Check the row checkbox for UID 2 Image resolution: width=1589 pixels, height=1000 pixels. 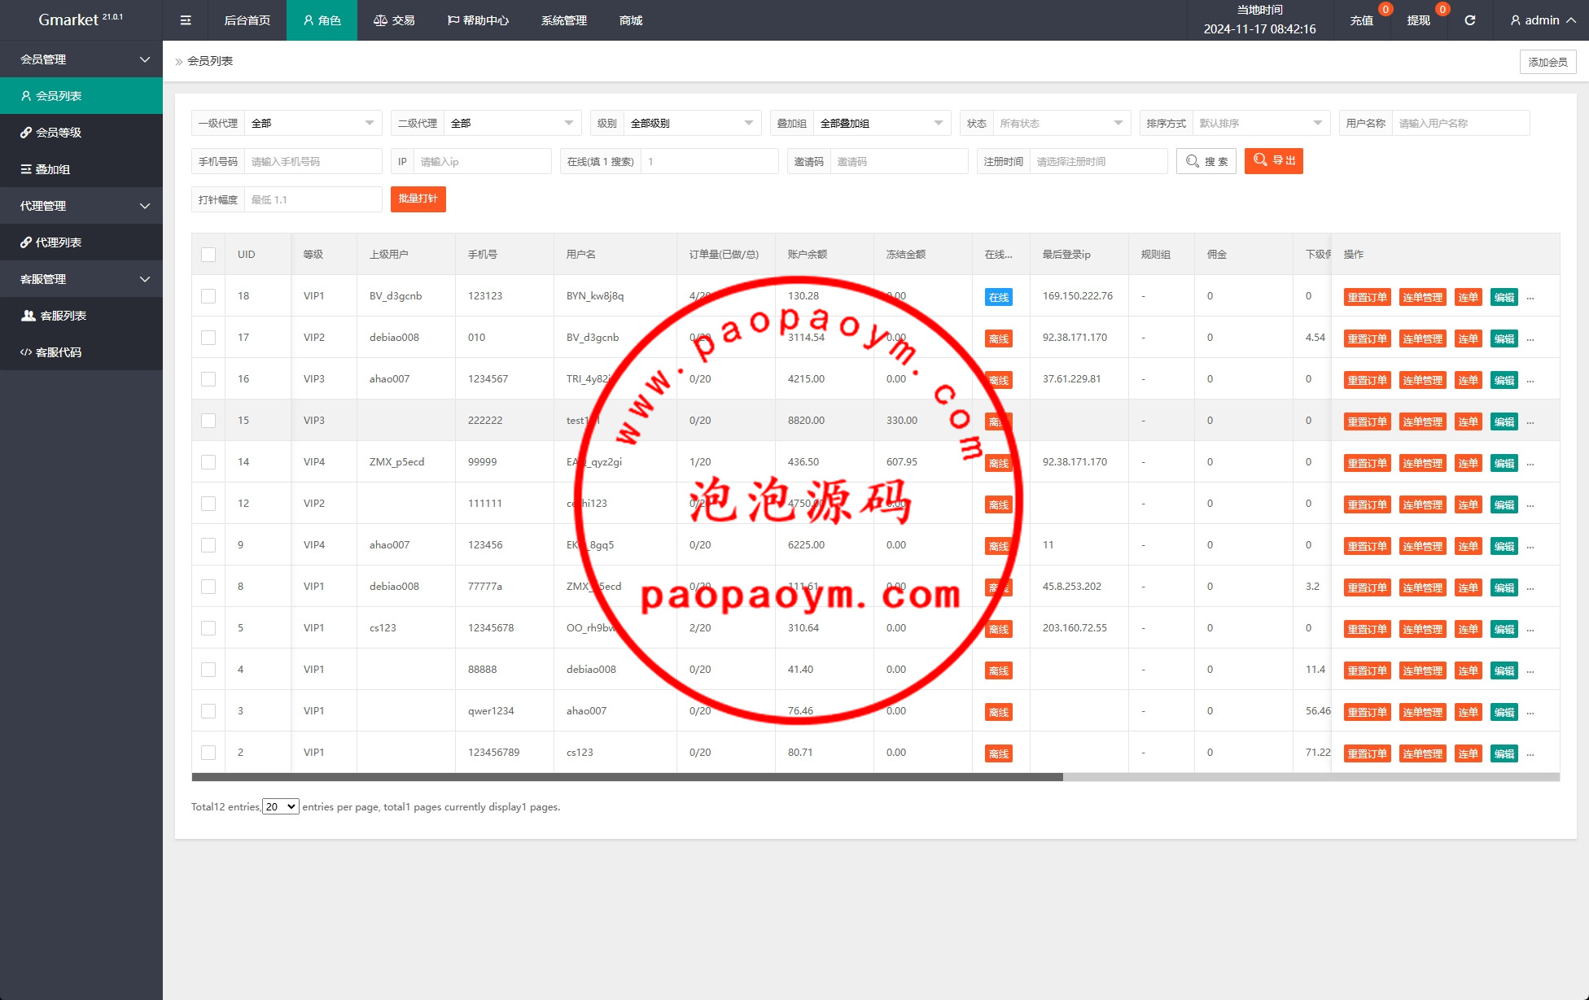point(208,753)
